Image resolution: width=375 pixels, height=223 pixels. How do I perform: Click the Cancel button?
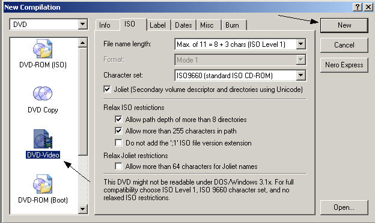[344, 45]
